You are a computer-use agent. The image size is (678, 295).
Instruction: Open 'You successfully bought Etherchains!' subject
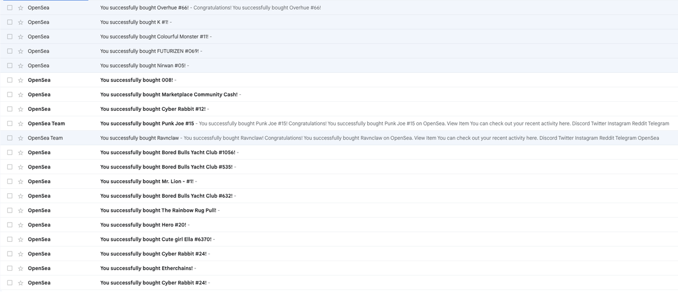tap(146, 268)
